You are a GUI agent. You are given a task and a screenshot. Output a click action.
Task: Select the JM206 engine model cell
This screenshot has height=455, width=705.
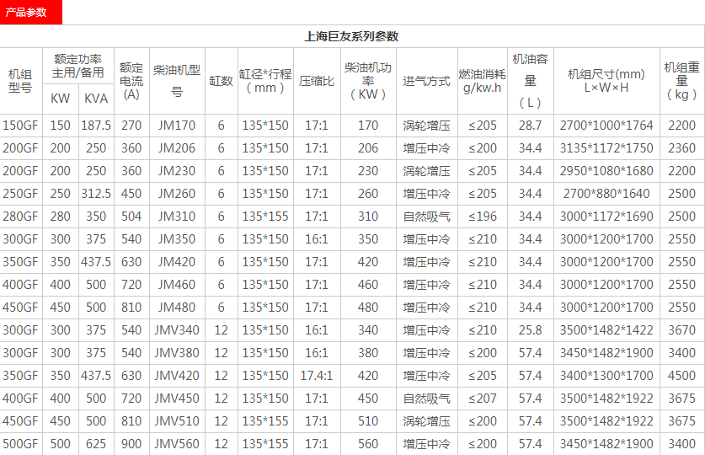click(x=177, y=148)
